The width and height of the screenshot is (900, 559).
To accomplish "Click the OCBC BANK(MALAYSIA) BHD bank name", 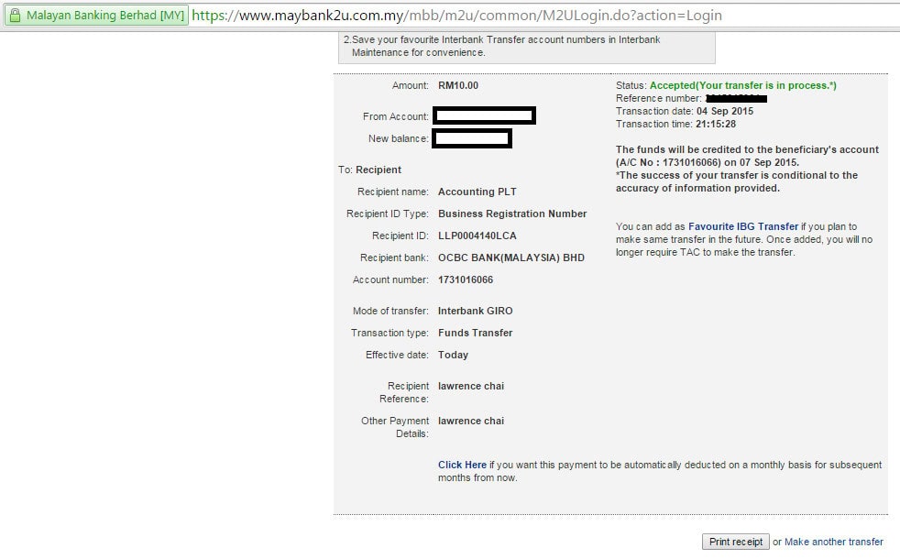I will [510, 258].
